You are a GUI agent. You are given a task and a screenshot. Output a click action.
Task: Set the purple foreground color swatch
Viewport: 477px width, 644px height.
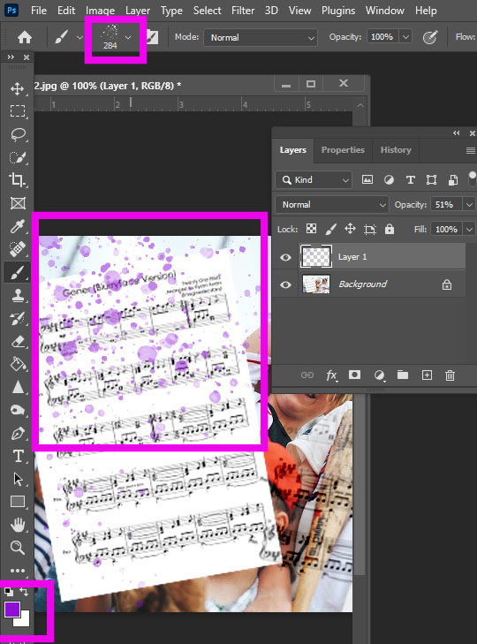coord(11,610)
